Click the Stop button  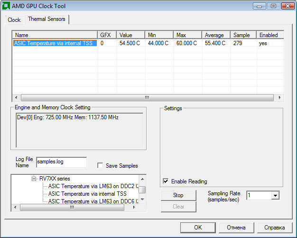coord(178,195)
